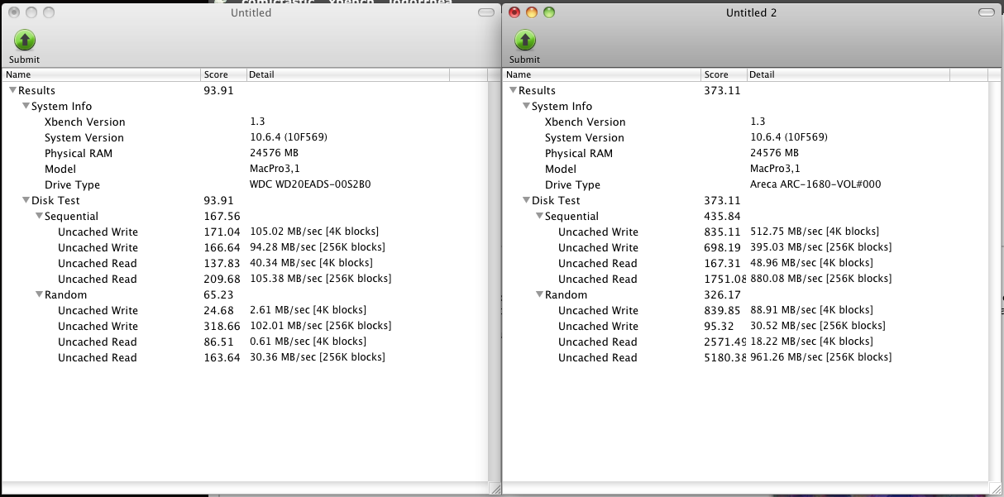Click drive name Areca ARC-1680-VOL#000

815,184
